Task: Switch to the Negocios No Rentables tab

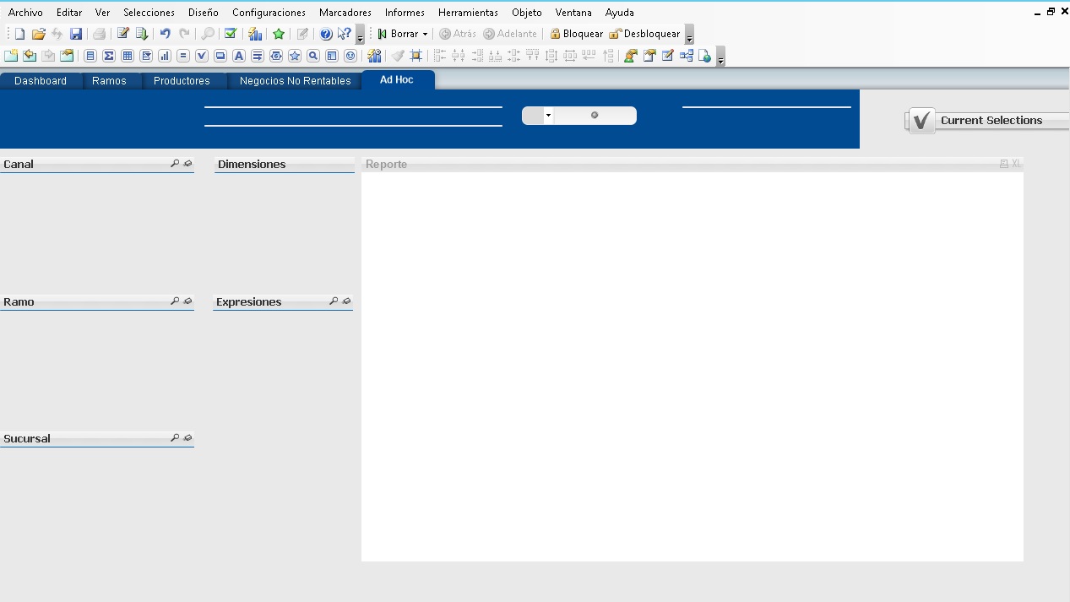Action: (x=295, y=81)
